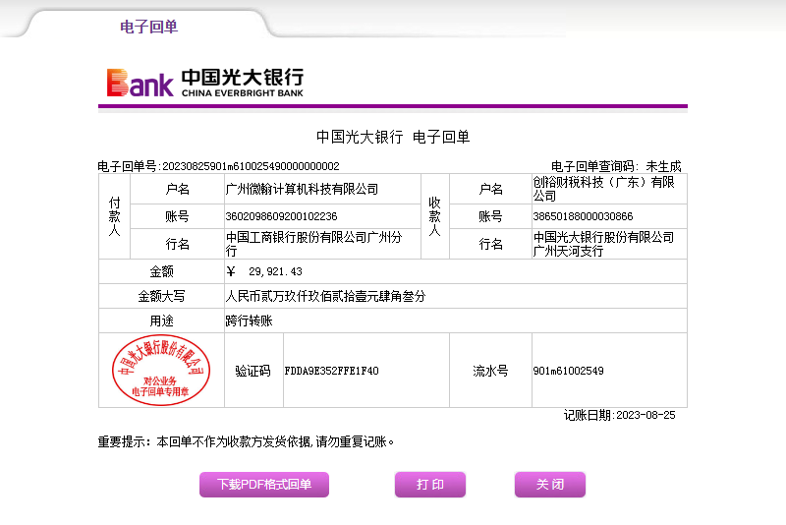The width and height of the screenshot is (786, 525).
Task: Click the China Everbright Bank logo
Action: (x=205, y=83)
